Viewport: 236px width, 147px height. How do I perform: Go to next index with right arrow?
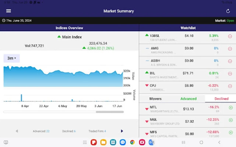coord(122,131)
